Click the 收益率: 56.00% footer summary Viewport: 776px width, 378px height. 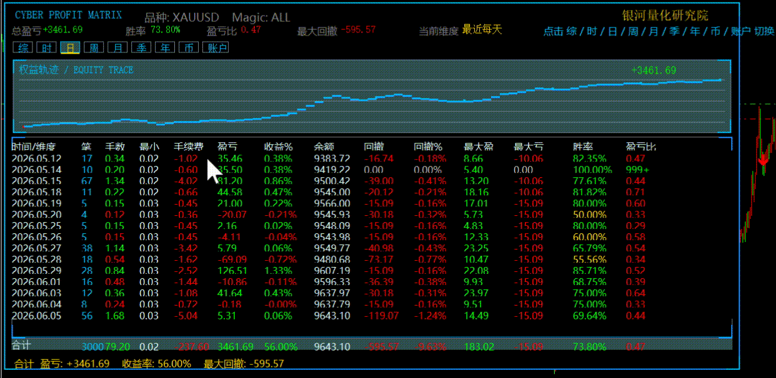tap(157, 364)
